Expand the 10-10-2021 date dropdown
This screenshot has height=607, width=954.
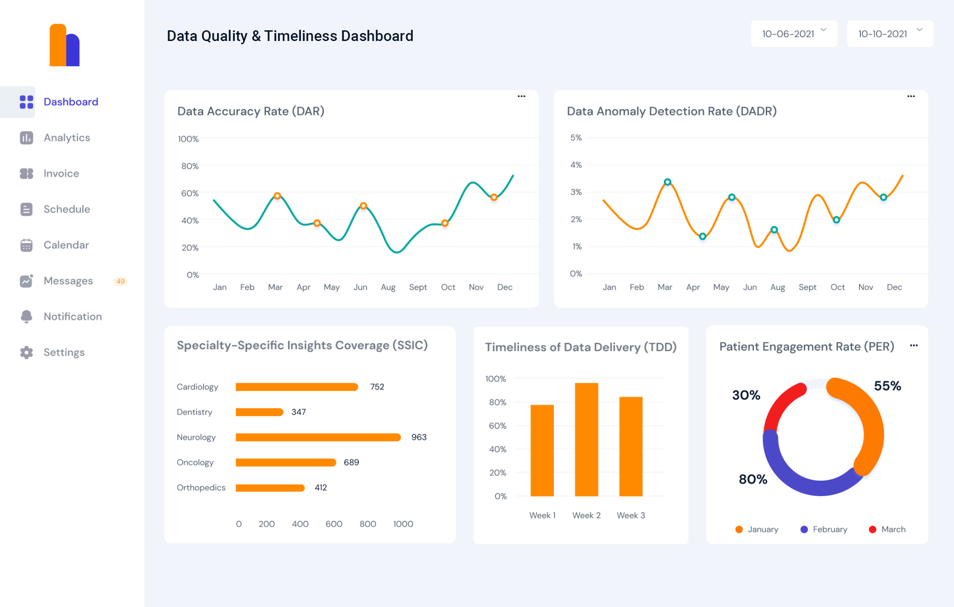click(919, 33)
